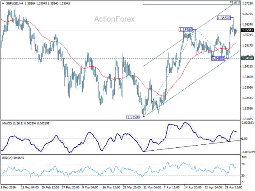Click the 5 Feb 2026 date label
The image size is (255, 191).
click(x=8, y=187)
